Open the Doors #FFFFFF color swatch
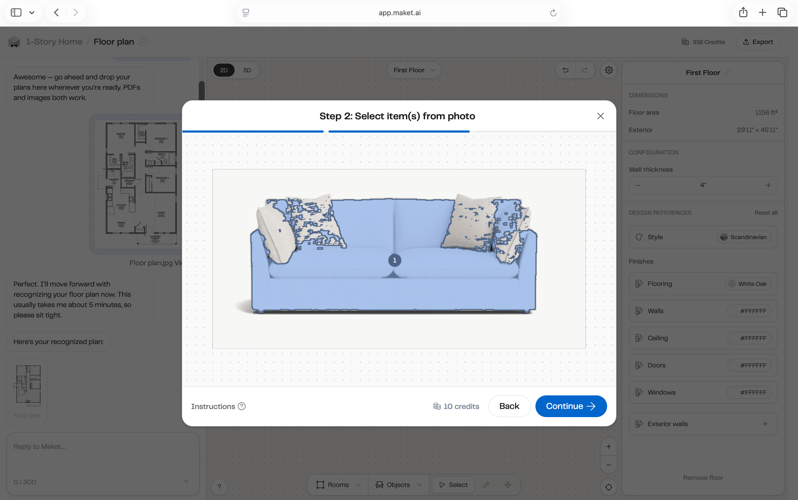 click(x=749, y=365)
